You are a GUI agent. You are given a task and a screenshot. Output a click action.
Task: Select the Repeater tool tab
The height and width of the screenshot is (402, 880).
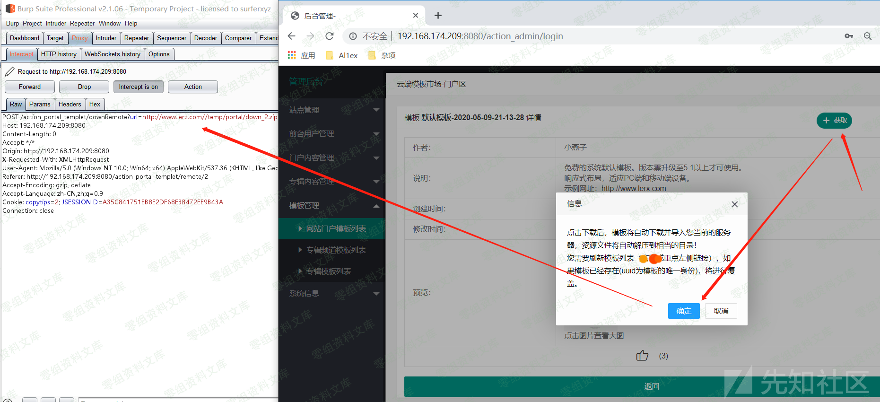(x=137, y=38)
